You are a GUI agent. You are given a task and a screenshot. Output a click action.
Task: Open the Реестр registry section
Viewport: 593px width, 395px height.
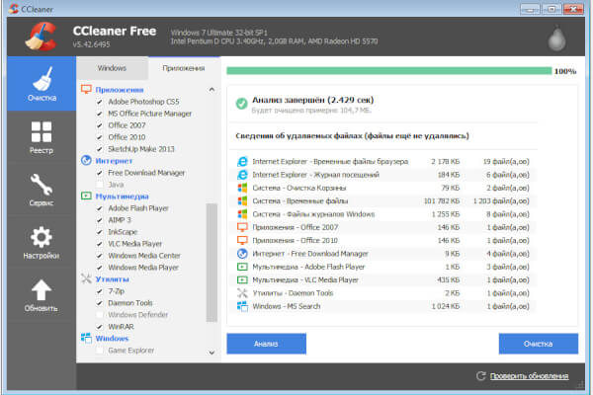point(42,137)
